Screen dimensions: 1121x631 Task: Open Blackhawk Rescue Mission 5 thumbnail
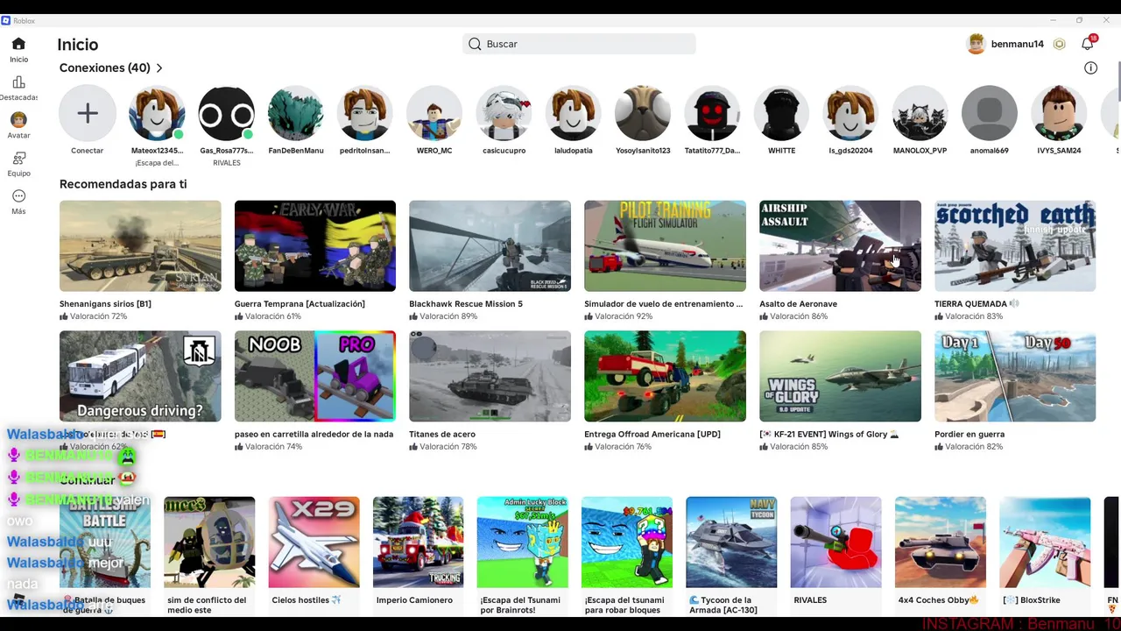490,245
